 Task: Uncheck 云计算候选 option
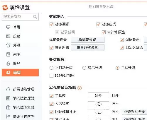coord(104,32)
